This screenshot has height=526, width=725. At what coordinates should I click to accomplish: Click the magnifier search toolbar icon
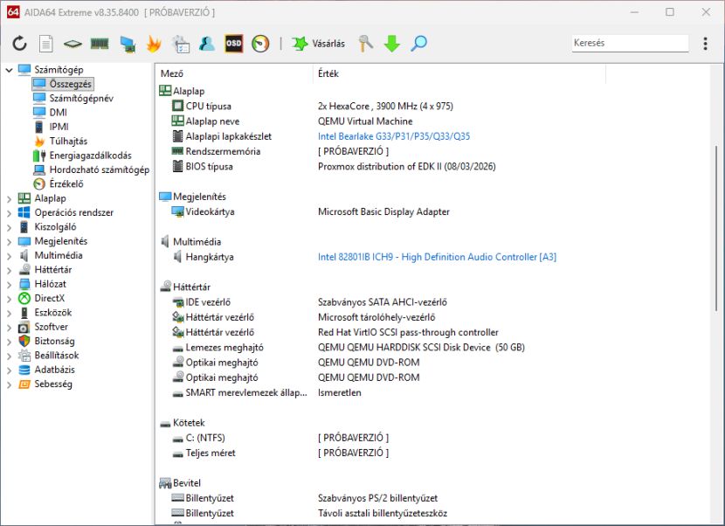tap(419, 44)
